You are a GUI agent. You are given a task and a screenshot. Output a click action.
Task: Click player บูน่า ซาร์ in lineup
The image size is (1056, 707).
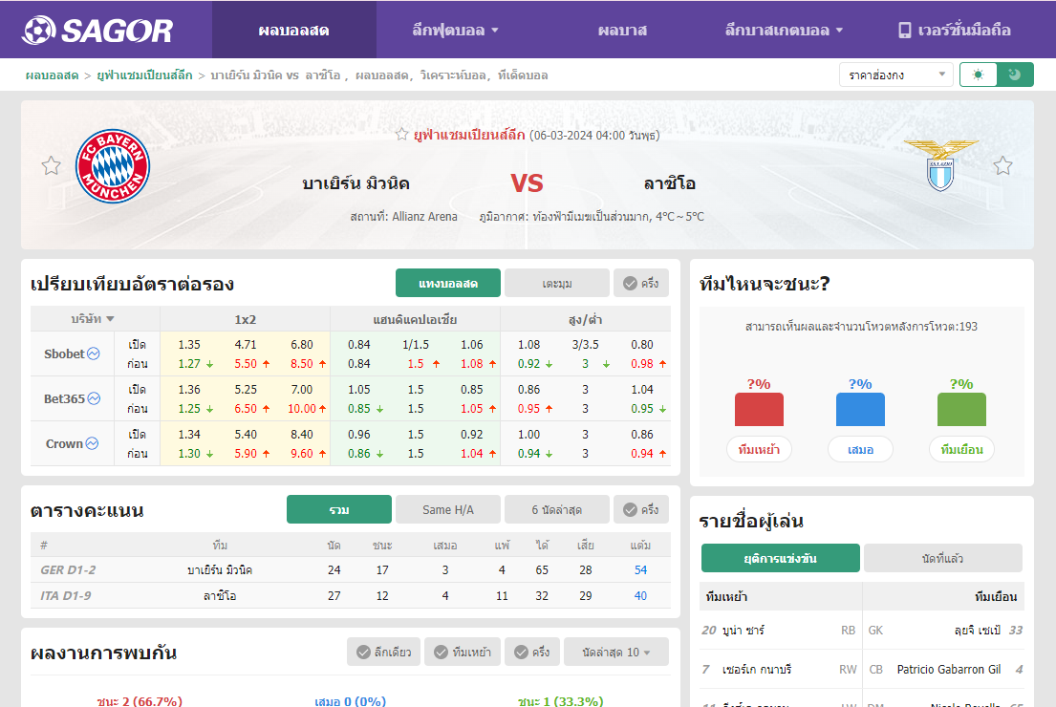point(743,631)
